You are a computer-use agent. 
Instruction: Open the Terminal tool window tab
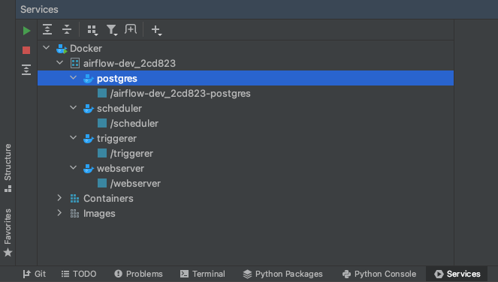pyautogui.click(x=203, y=274)
